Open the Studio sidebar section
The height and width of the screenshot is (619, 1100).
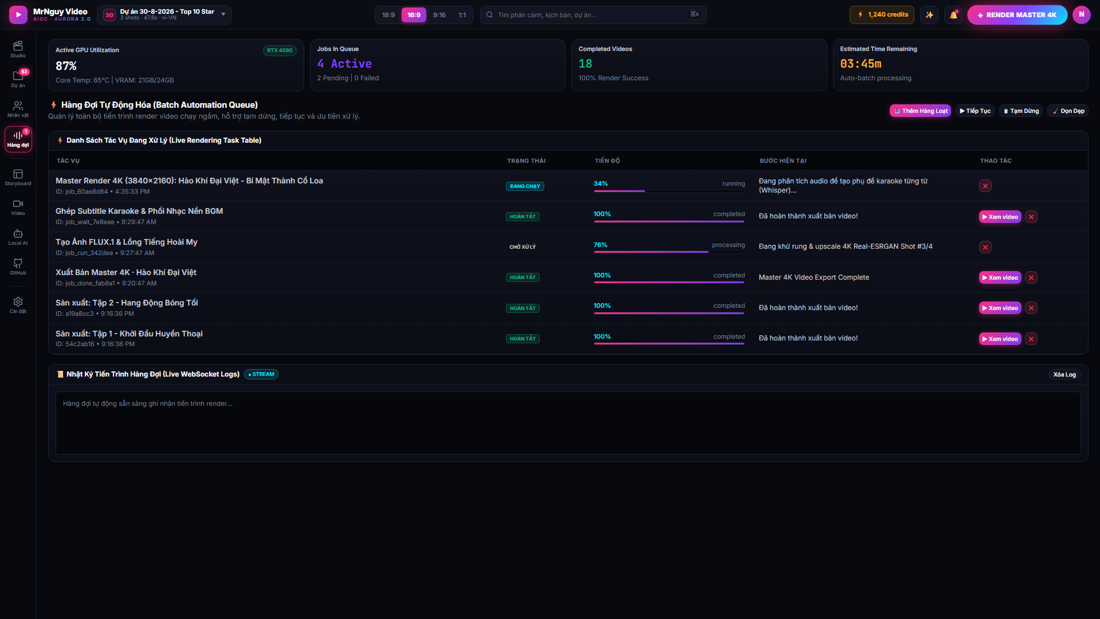[18, 49]
